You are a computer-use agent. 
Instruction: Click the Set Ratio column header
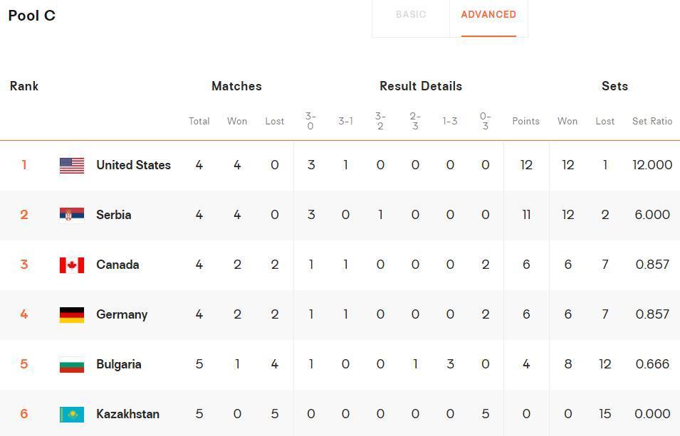[652, 121]
